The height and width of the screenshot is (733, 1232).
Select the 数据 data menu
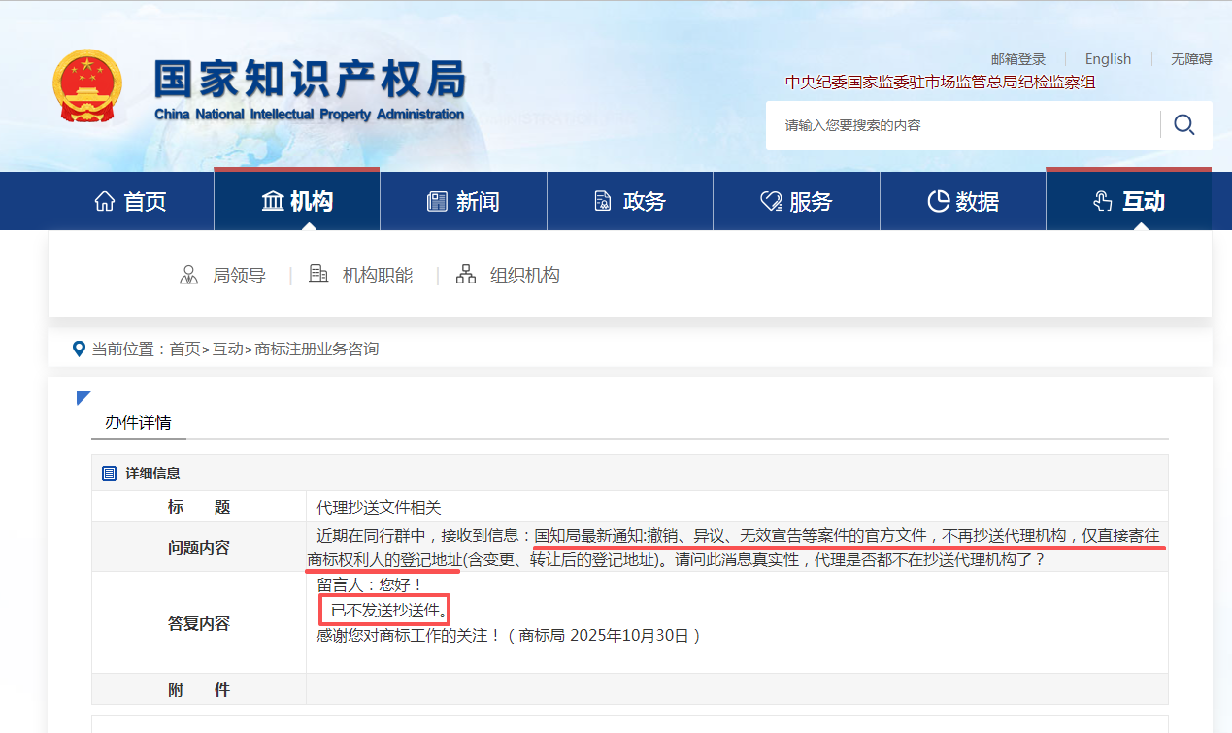click(962, 202)
